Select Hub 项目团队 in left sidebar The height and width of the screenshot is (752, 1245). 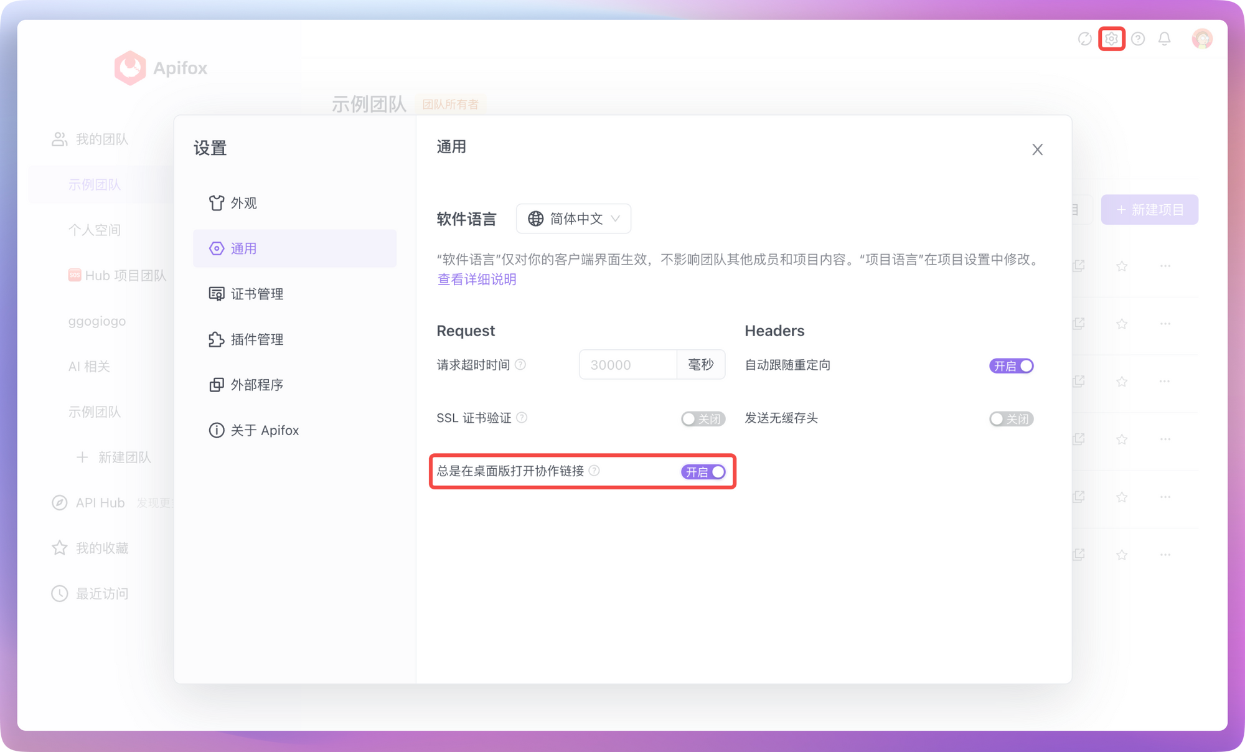tap(117, 276)
